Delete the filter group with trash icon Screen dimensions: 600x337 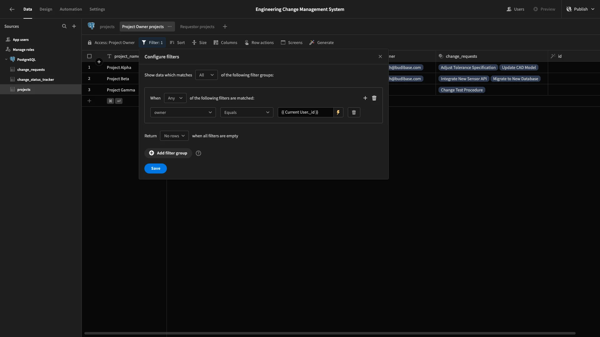[374, 98]
